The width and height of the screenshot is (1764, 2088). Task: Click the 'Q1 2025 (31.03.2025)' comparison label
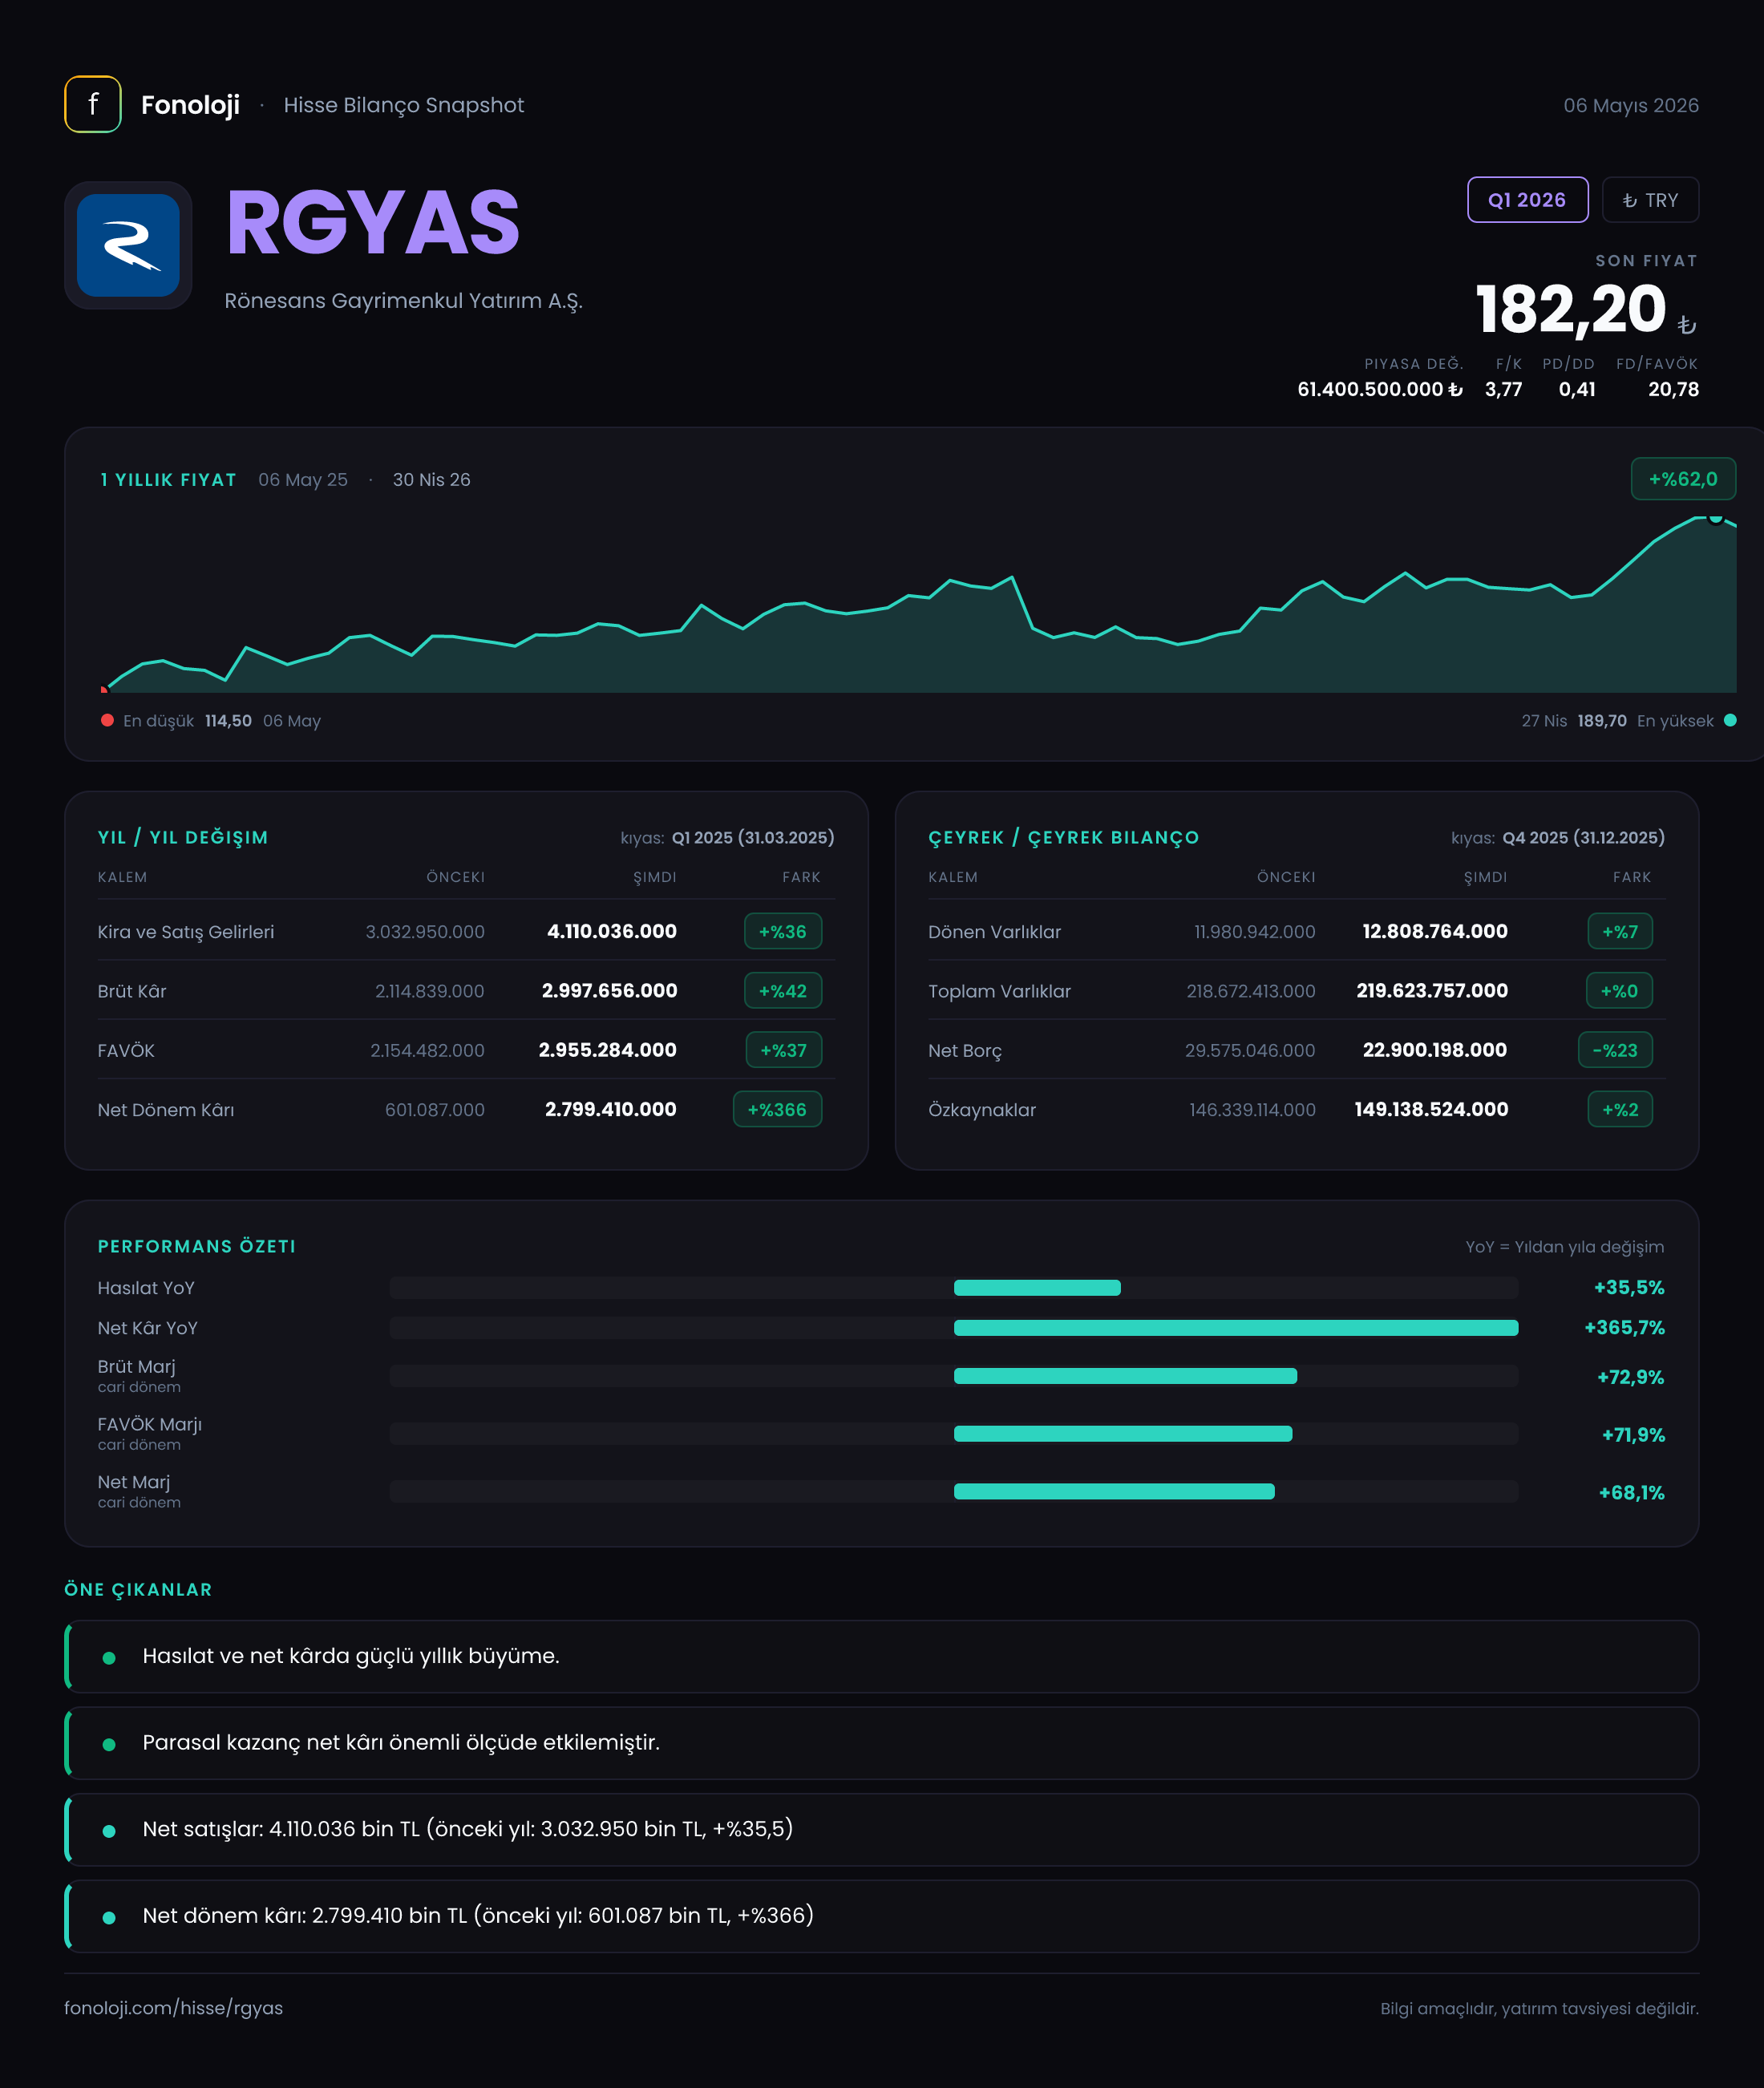tap(753, 838)
